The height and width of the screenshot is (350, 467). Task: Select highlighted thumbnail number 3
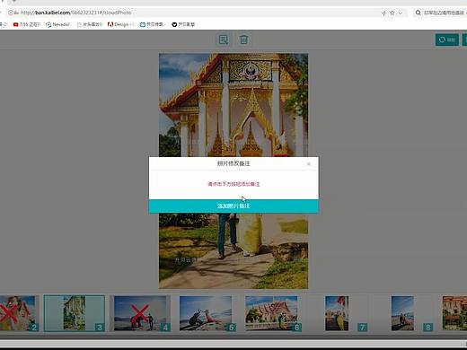click(x=75, y=313)
